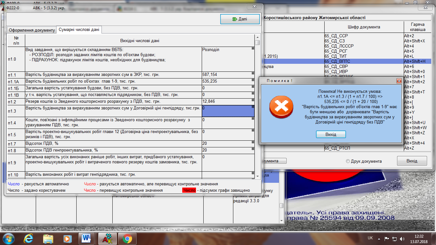The width and height of the screenshot is (436, 245).
Task: Launch Google Chrome from the taskbar
Action: (x=127, y=239)
